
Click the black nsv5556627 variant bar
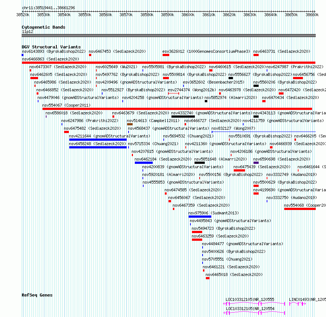230,78
